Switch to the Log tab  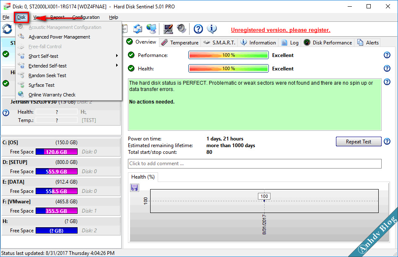[290, 43]
